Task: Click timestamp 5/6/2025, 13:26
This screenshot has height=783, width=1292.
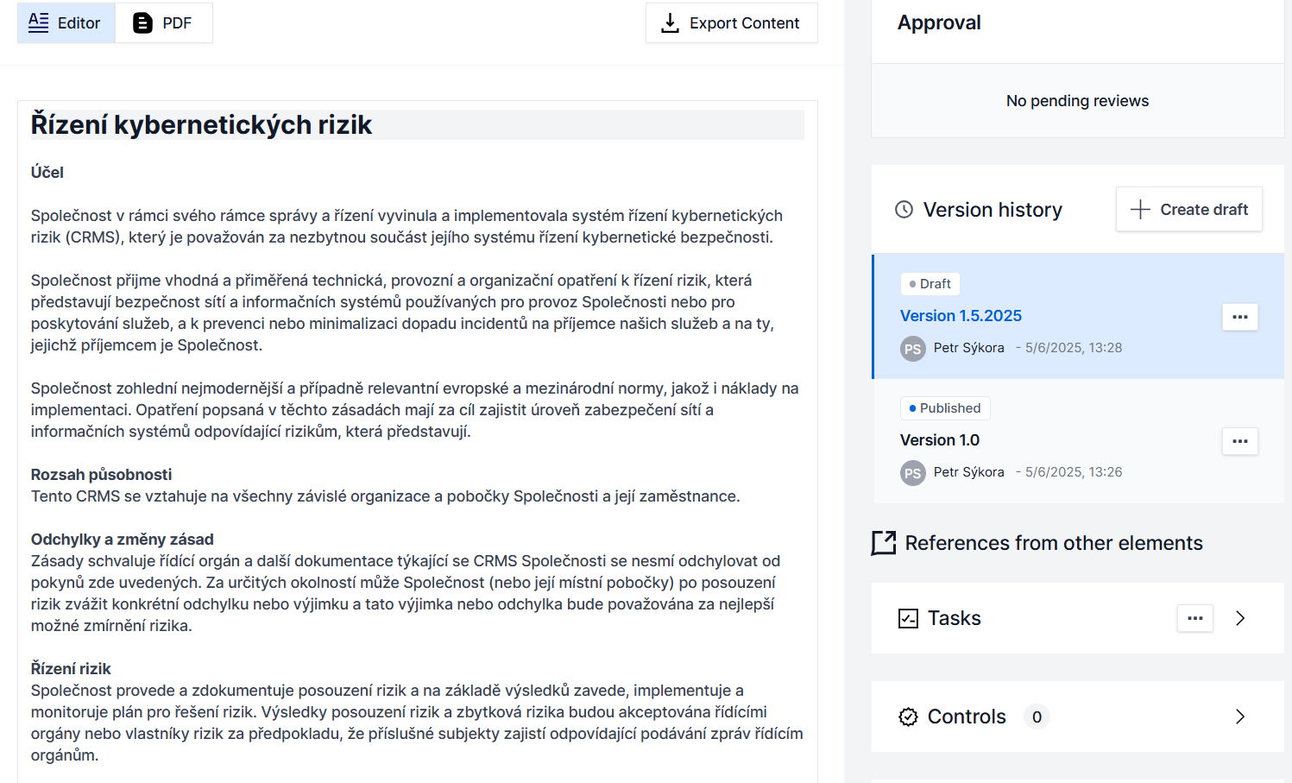Action: (x=1073, y=472)
